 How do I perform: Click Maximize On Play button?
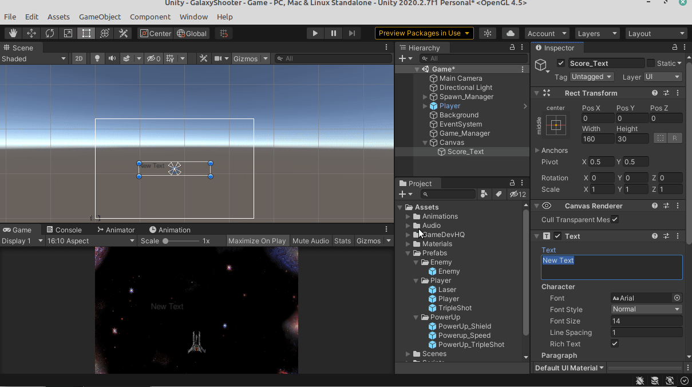[x=257, y=241]
